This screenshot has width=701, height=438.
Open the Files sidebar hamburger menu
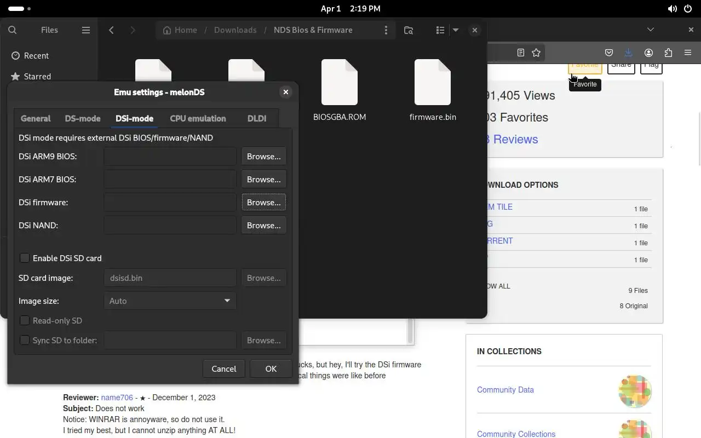point(86,30)
